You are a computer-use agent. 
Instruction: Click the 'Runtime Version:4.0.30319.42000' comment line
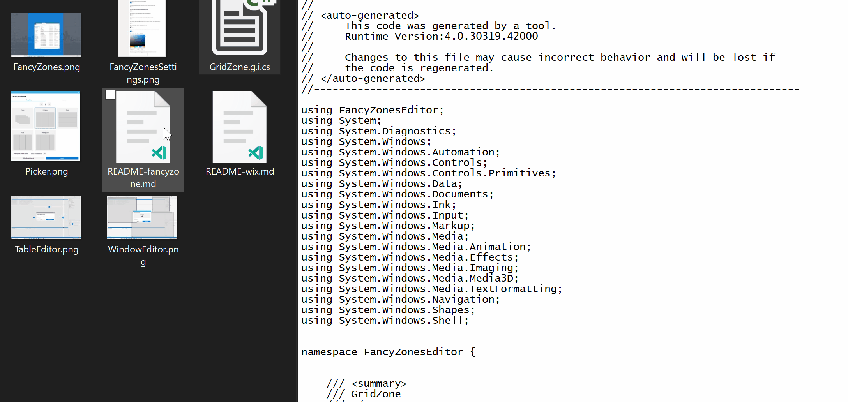click(441, 36)
